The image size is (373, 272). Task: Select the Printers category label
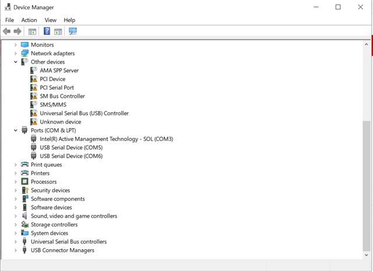point(40,173)
